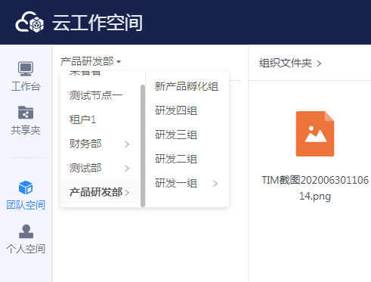The height and width of the screenshot is (282, 371).
Task: Open the 工作台 monitor icon
Action: 26,69
